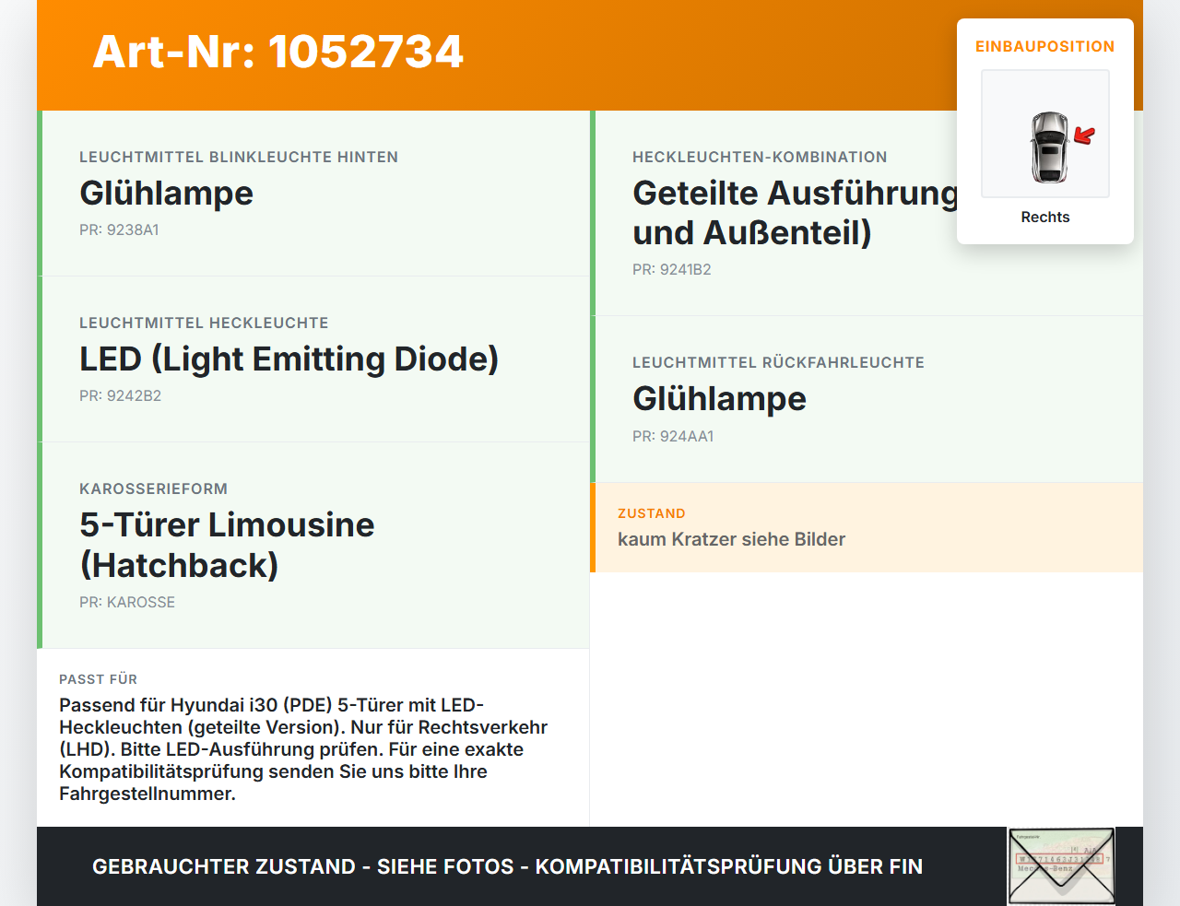Click LED (Light Emitting Diode) value
The image size is (1180, 906).
(x=289, y=359)
